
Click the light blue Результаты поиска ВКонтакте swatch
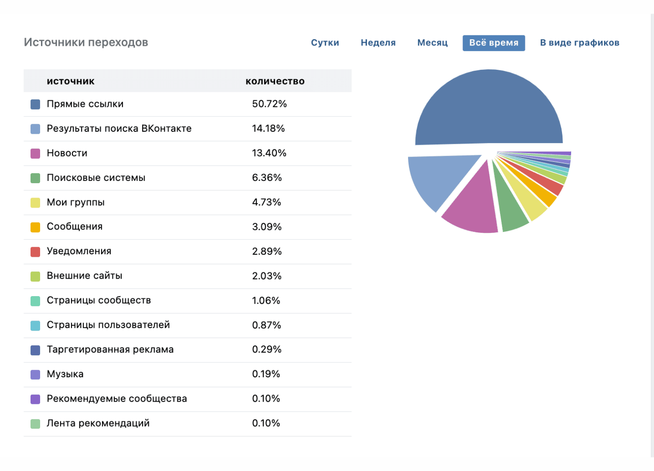35,129
